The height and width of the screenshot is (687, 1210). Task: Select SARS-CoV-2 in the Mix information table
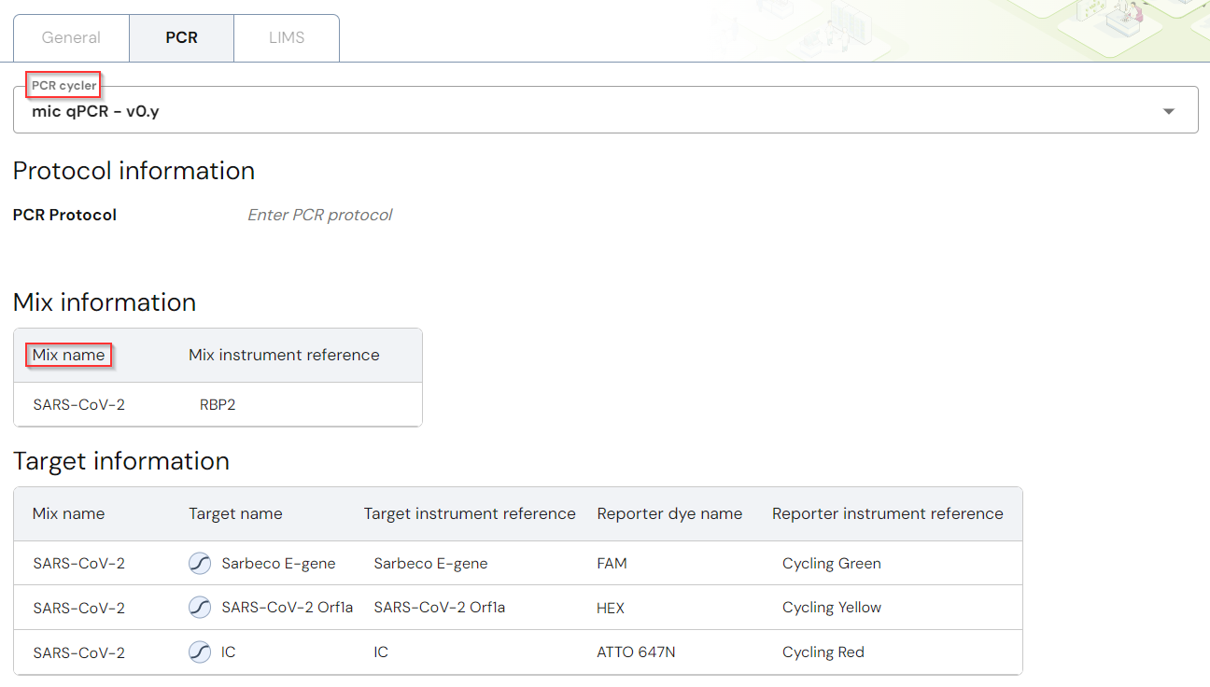tap(78, 405)
